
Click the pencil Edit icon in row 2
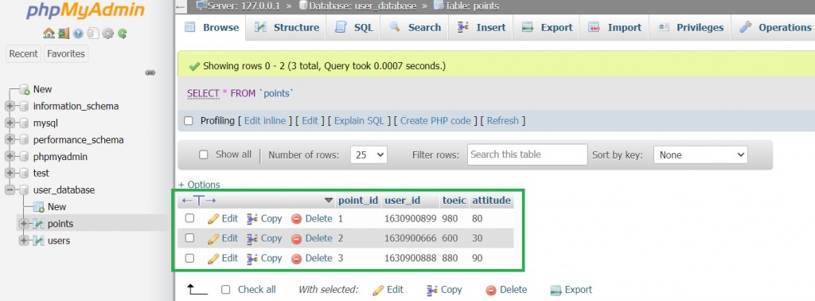point(213,239)
